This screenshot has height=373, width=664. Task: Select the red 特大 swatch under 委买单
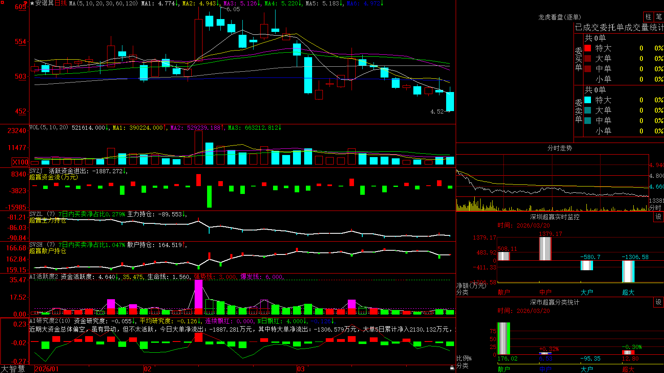click(x=588, y=48)
